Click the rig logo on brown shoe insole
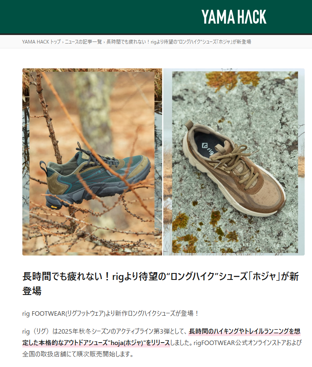This screenshot has width=312, height=367. point(208,149)
